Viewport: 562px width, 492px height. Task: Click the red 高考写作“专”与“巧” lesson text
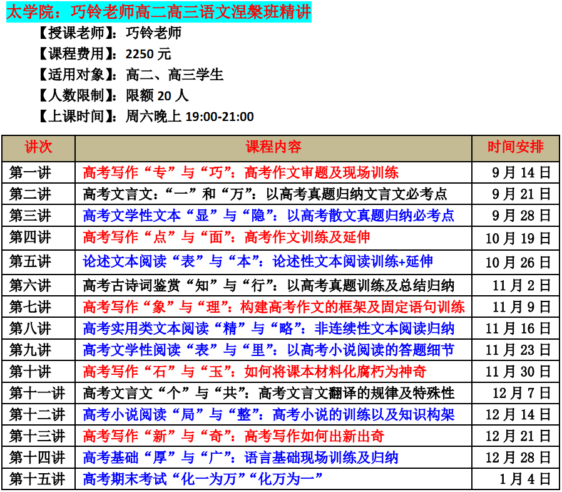[x=240, y=172]
